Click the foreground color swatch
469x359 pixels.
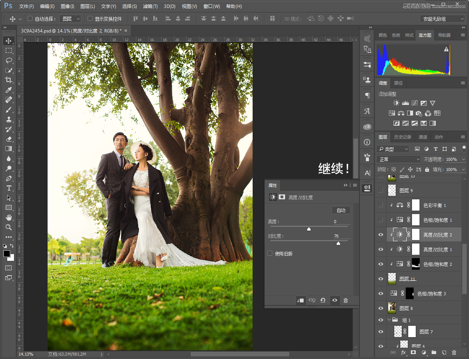(x=6, y=254)
